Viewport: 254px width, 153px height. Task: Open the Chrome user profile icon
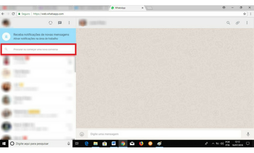point(224,7)
